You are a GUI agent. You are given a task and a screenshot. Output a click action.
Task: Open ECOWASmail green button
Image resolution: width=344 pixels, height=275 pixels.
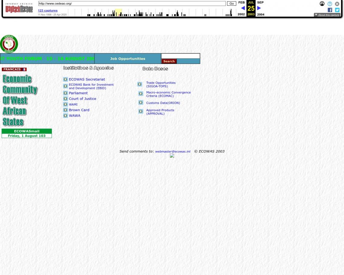27,131
